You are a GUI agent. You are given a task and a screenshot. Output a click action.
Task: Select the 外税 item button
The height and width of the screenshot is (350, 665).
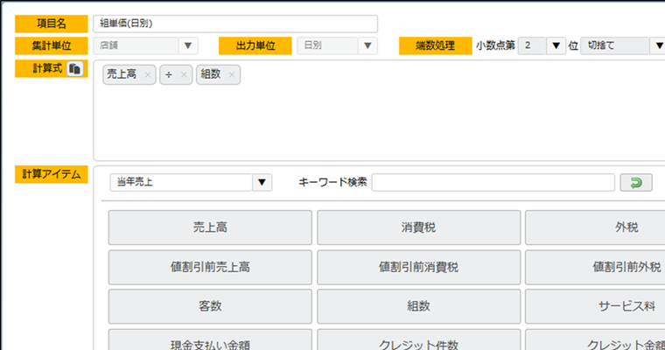point(595,227)
